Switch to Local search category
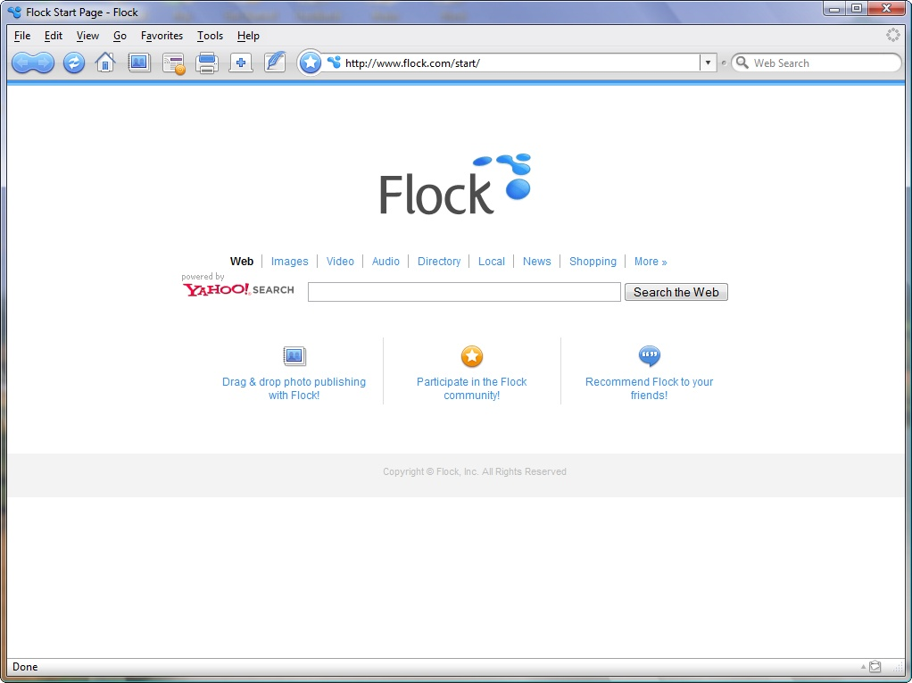Viewport: 912px width, 683px height. [x=492, y=262]
